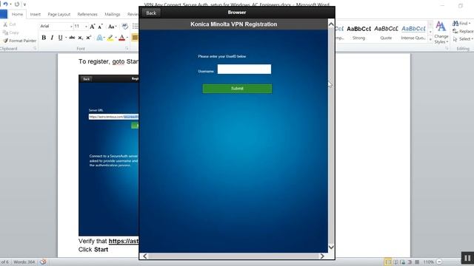The height and width of the screenshot is (266, 474).
Task: Click browser vertical scrollbar down arrow
Action: 331,247
